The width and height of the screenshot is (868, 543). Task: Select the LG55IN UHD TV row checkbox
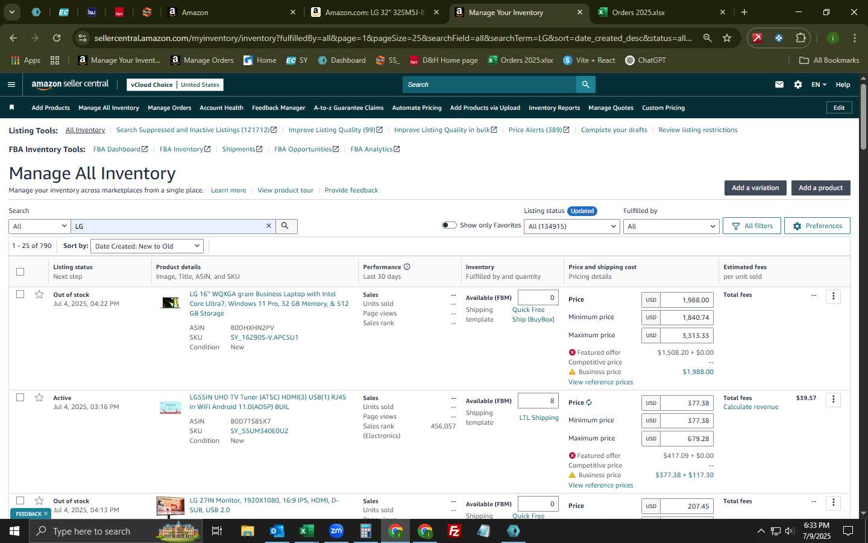[x=20, y=398]
